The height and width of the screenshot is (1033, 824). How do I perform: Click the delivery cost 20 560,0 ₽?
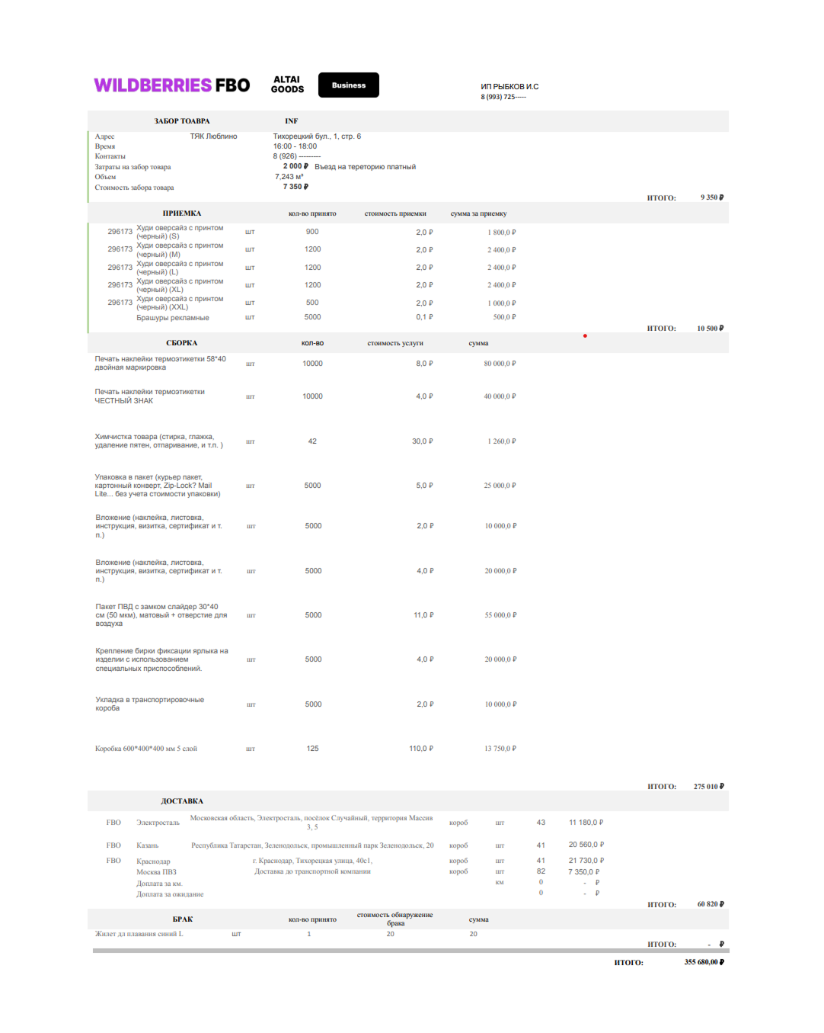pos(586,845)
